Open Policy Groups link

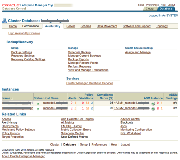11,133
